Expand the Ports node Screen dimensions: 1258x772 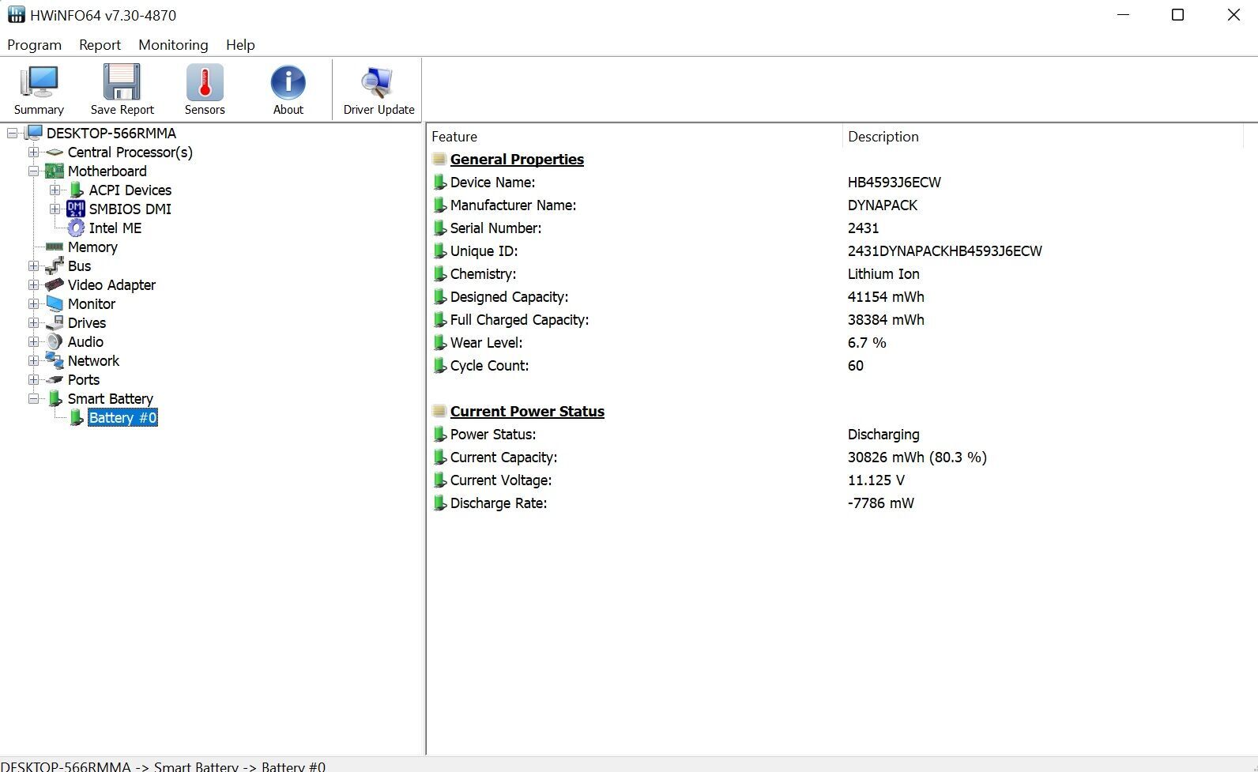[x=33, y=379]
